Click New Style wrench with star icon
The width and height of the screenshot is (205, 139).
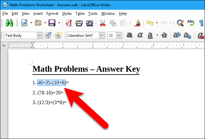point(58,35)
